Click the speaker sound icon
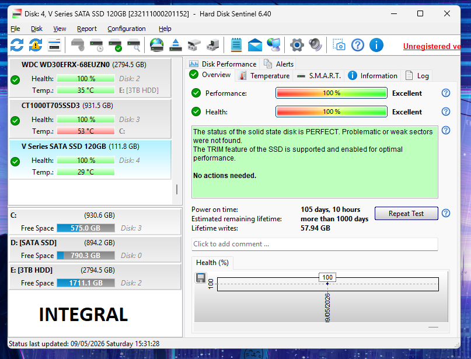Screen dimensions: 471x359 [315, 45]
